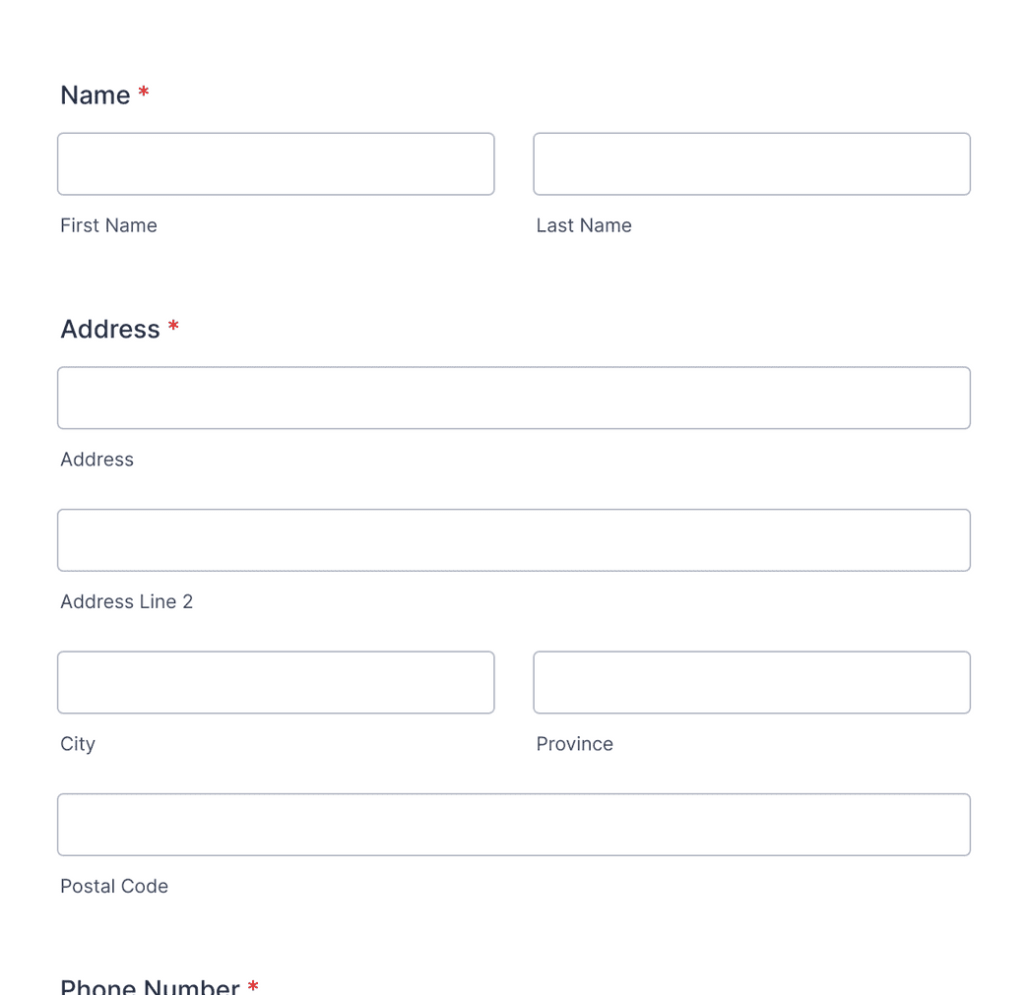Click the City label text

[x=77, y=744]
